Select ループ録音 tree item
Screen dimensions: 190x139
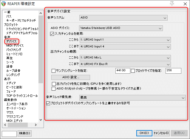click(x=13, y=71)
